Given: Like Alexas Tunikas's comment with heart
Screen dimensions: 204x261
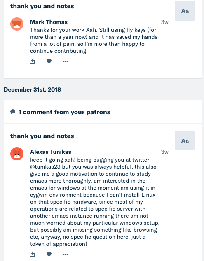Looking at the screenshot, I should click(49, 254).
